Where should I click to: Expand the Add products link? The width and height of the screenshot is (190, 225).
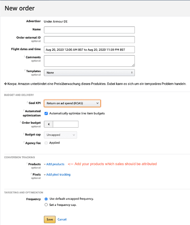[54, 164]
